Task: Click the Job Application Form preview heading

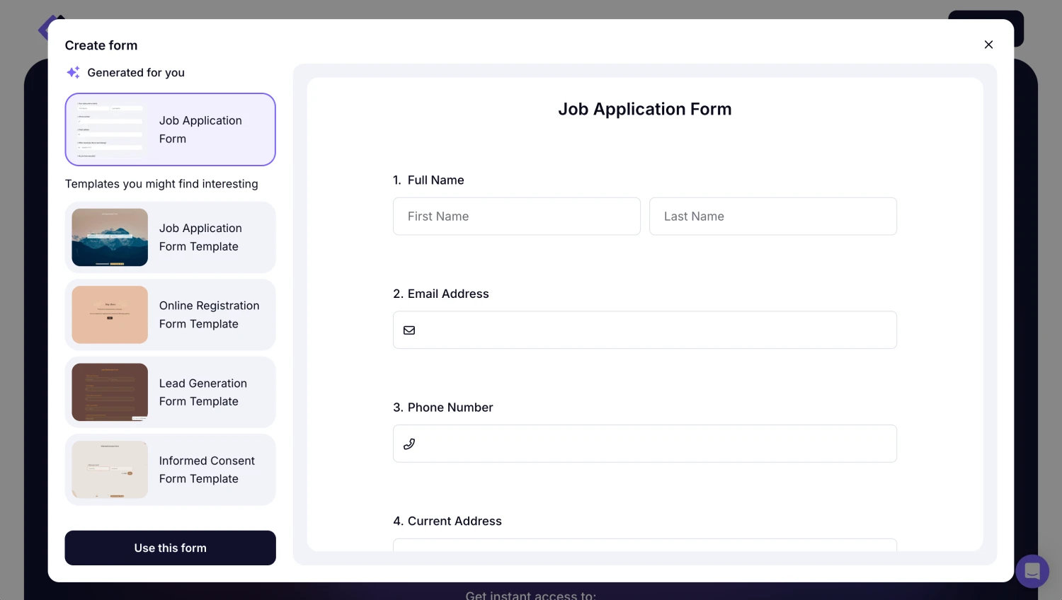Action: click(x=644, y=109)
